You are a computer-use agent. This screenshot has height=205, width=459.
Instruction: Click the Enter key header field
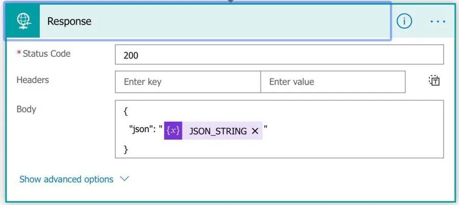188,82
